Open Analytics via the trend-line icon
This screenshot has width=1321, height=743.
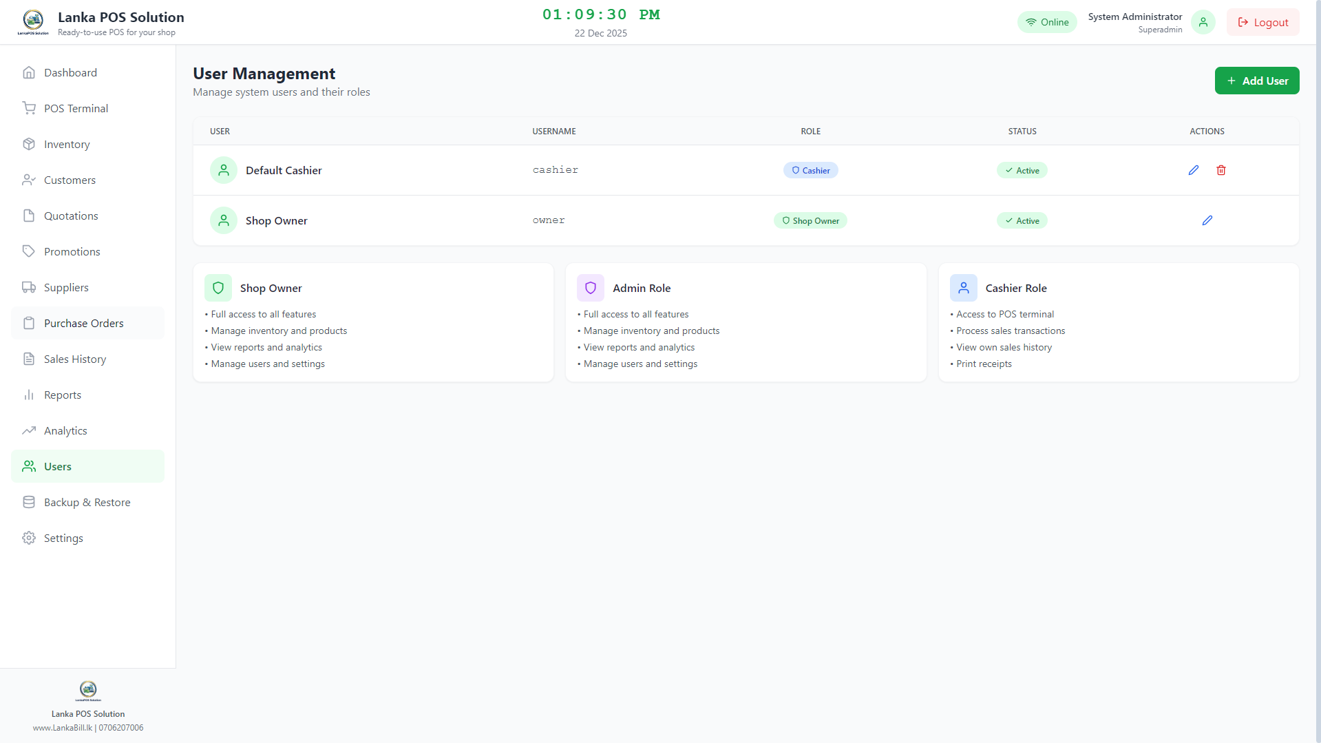(29, 430)
